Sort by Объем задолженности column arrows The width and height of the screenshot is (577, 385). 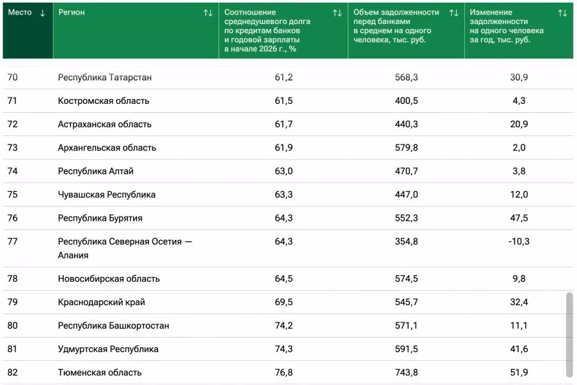(453, 13)
